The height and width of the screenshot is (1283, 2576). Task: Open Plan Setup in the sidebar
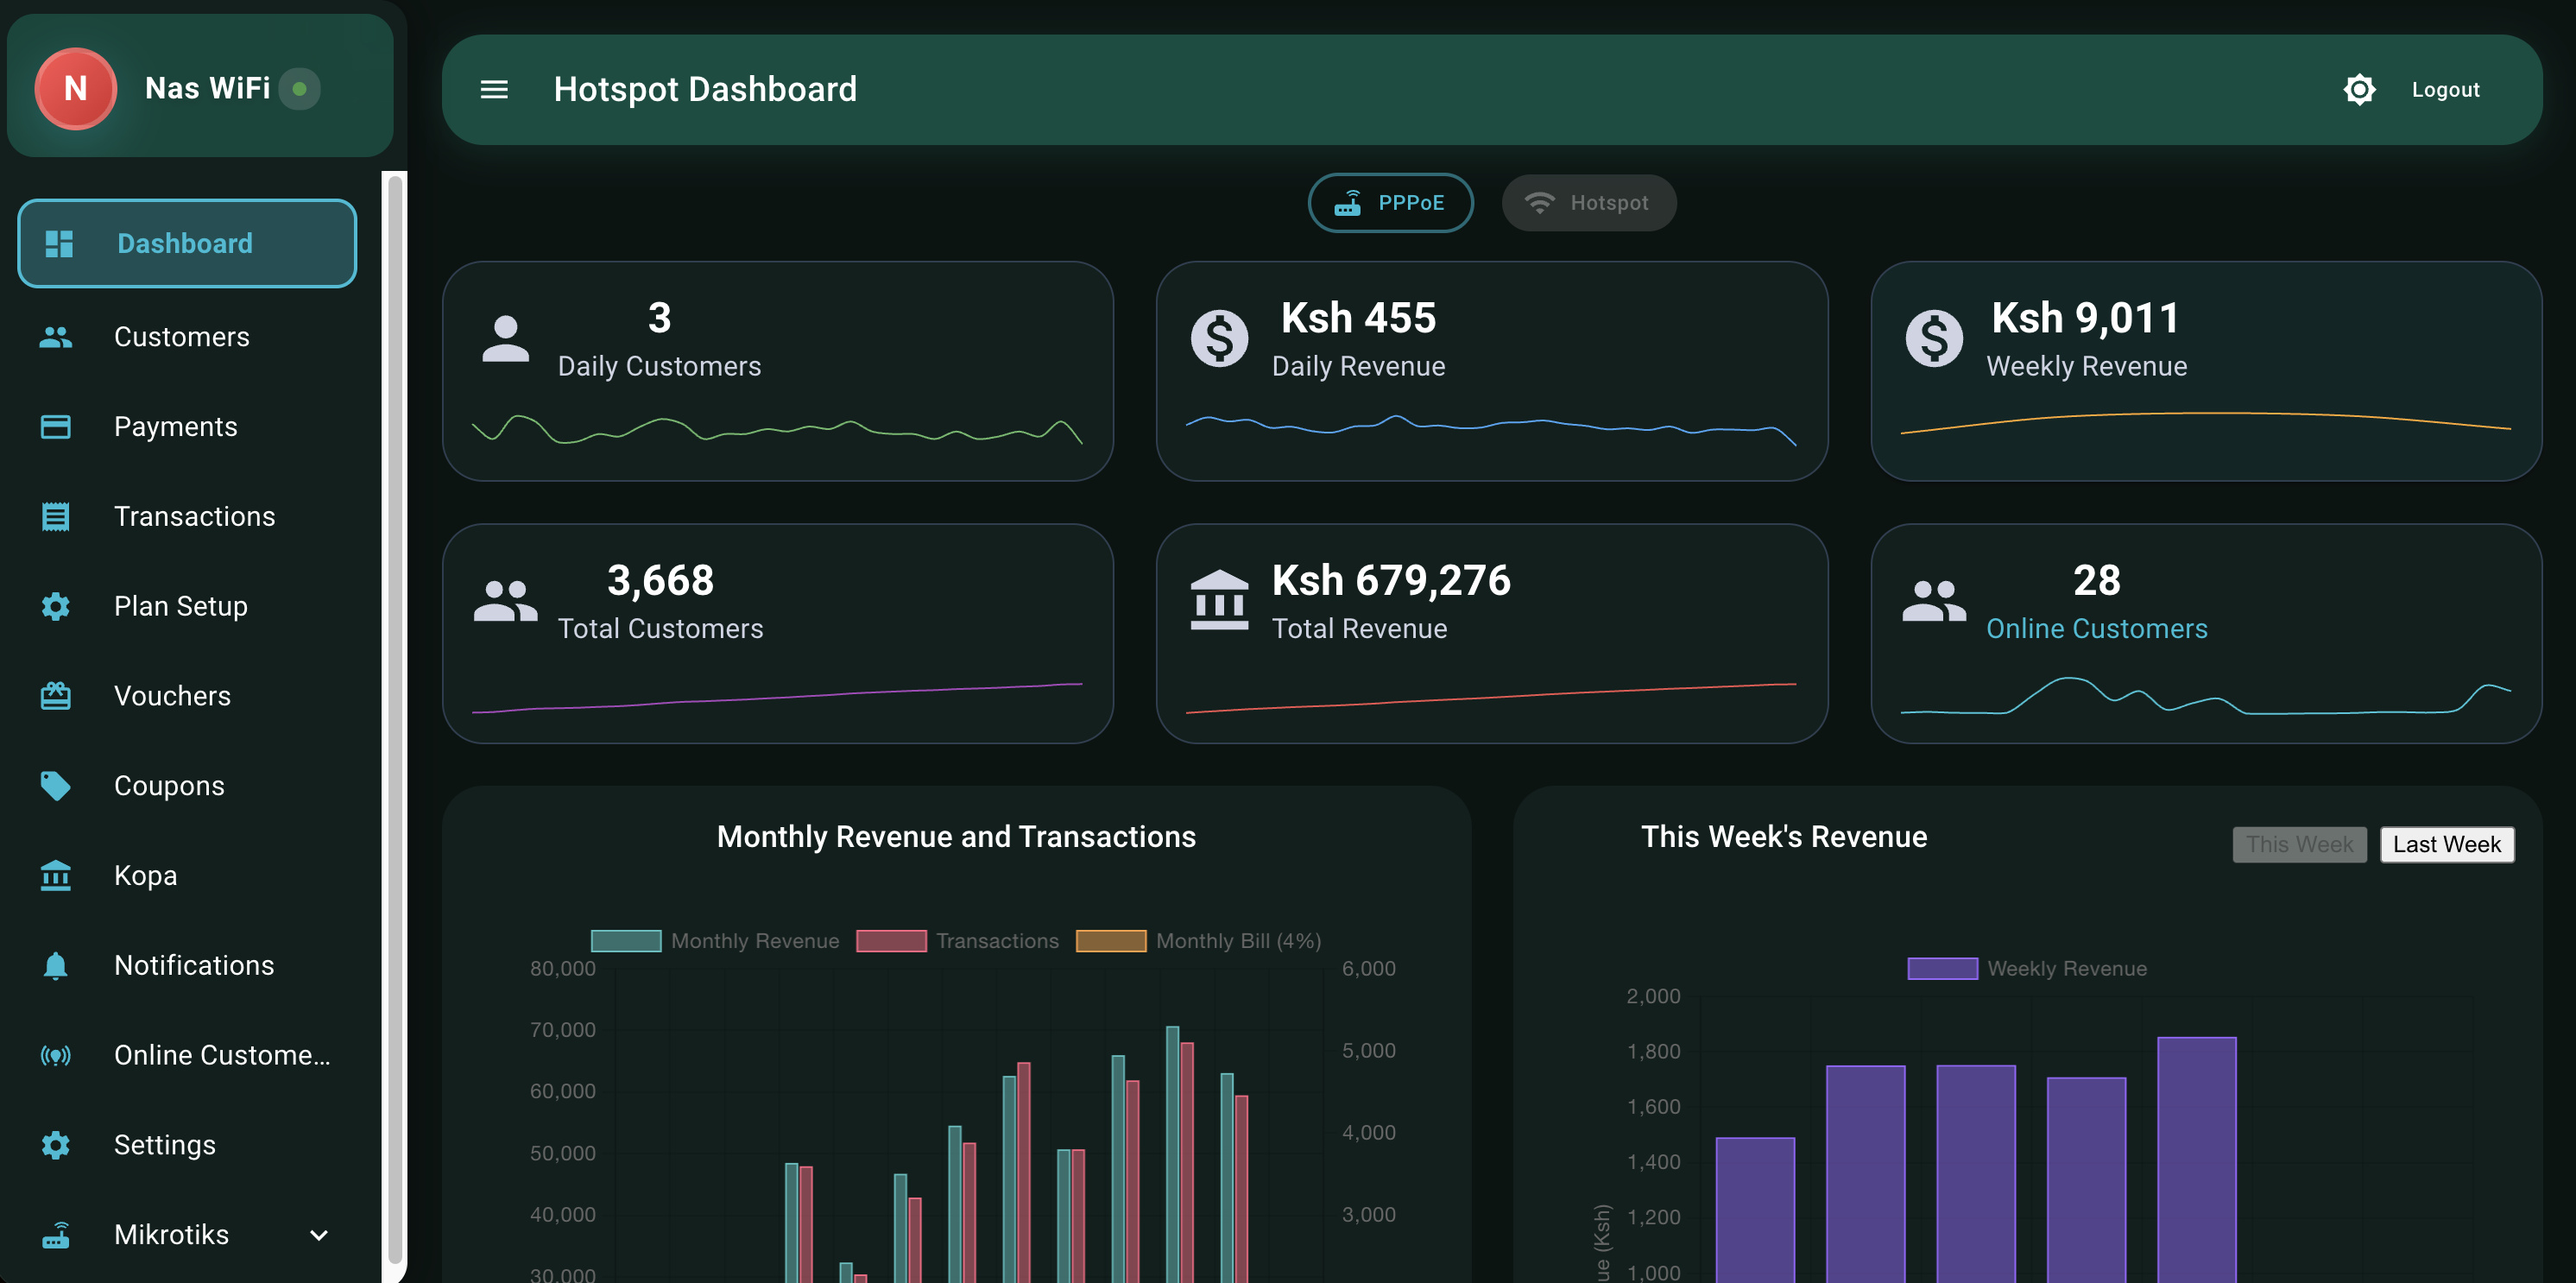click(180, 606)
